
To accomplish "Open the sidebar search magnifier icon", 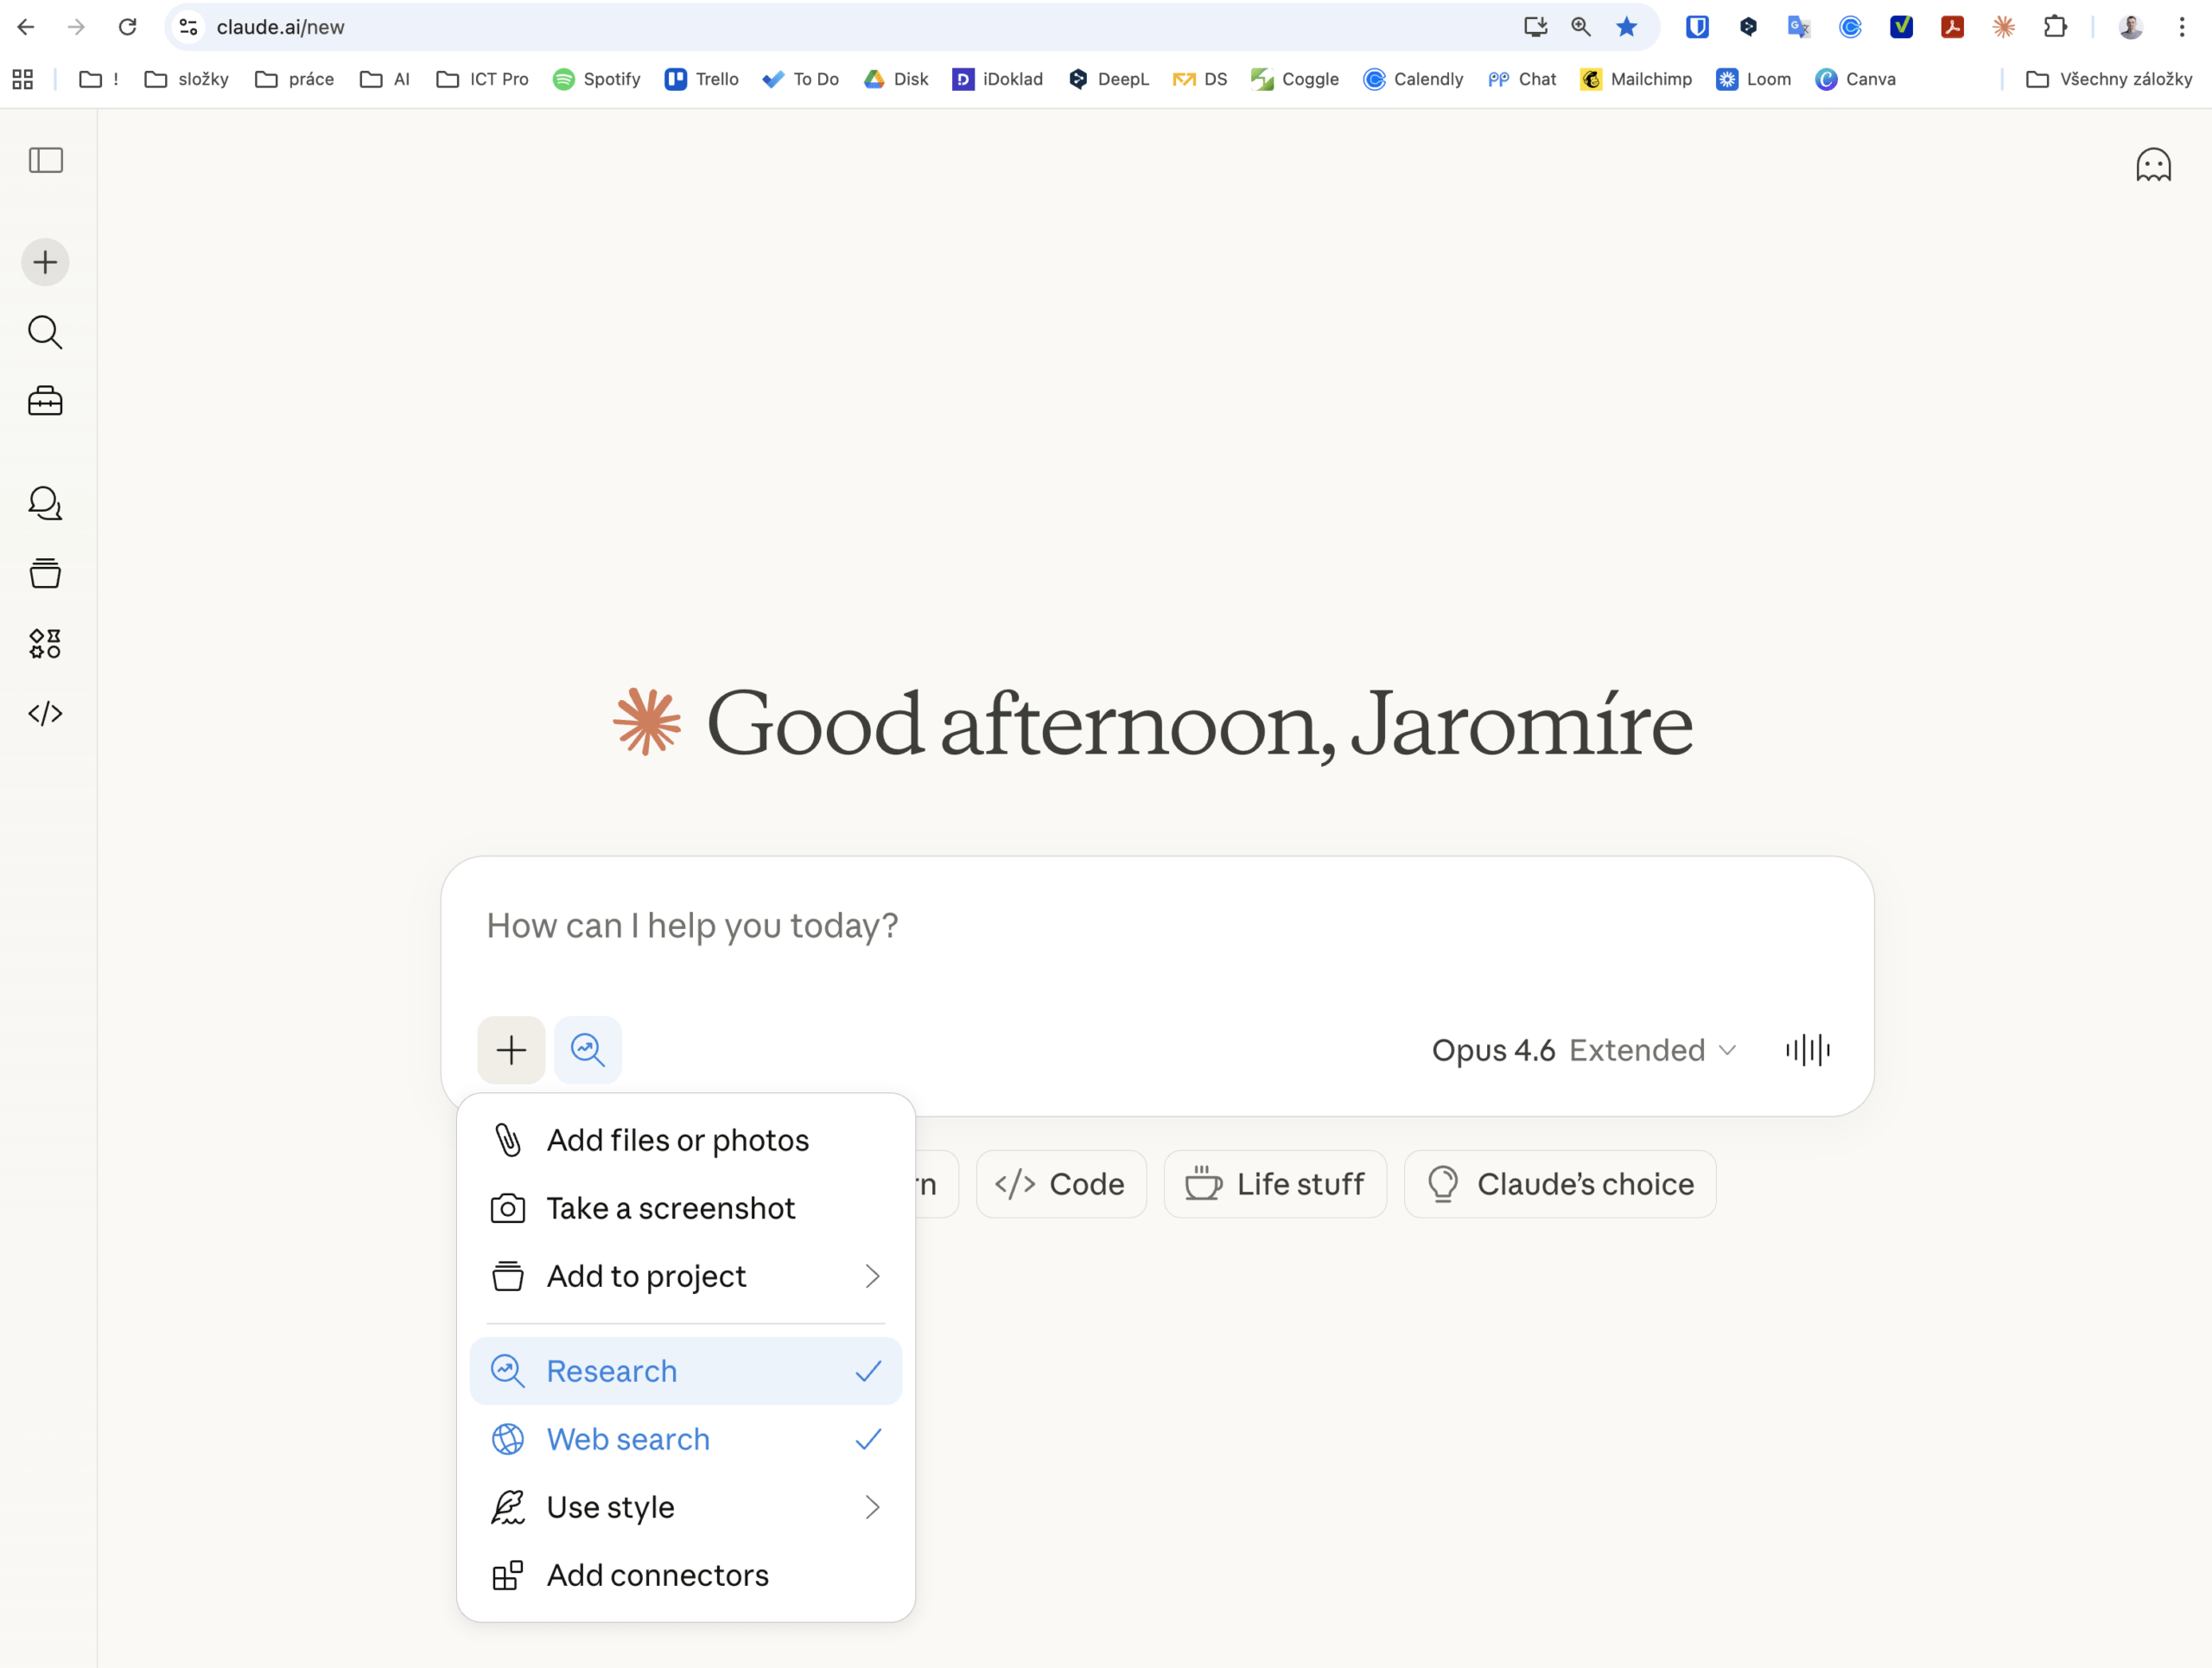I will tap(46, 332).
